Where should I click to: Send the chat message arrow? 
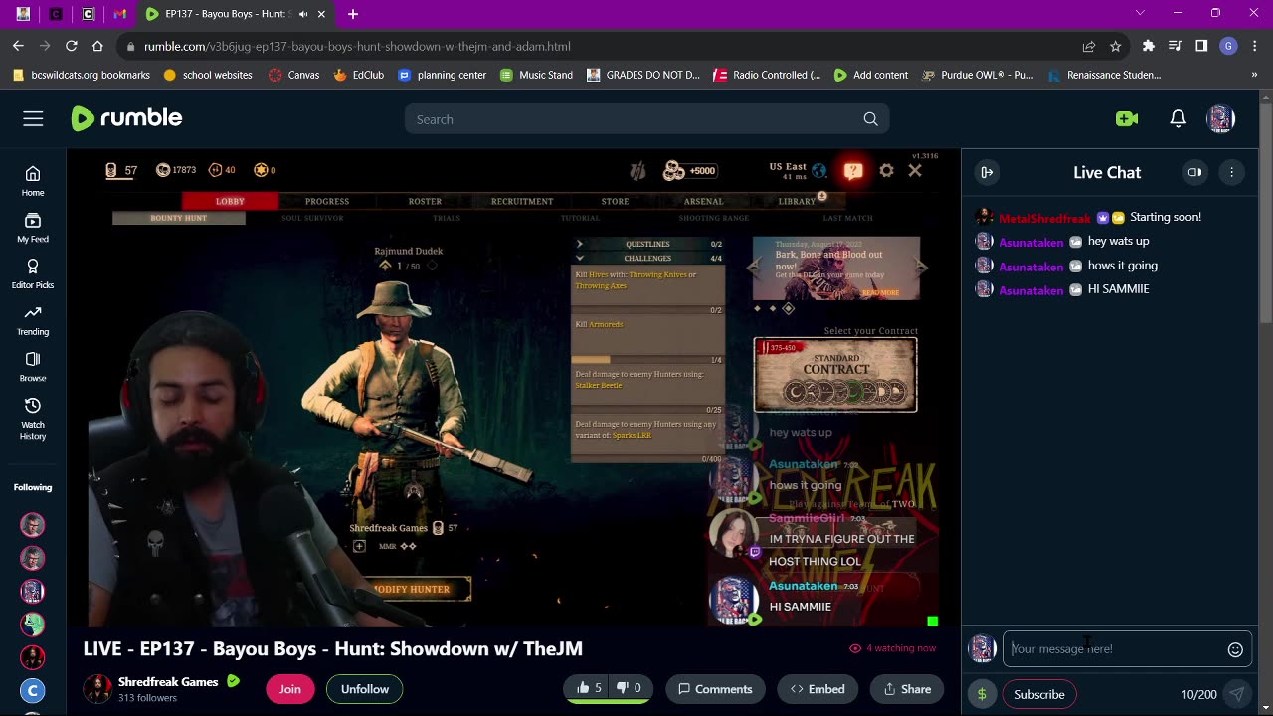pos(1236,694)
